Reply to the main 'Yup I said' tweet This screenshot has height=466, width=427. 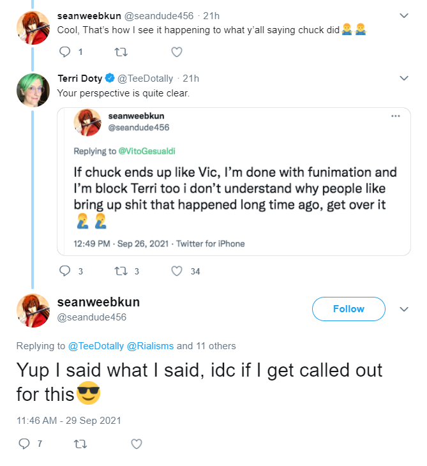24,444
